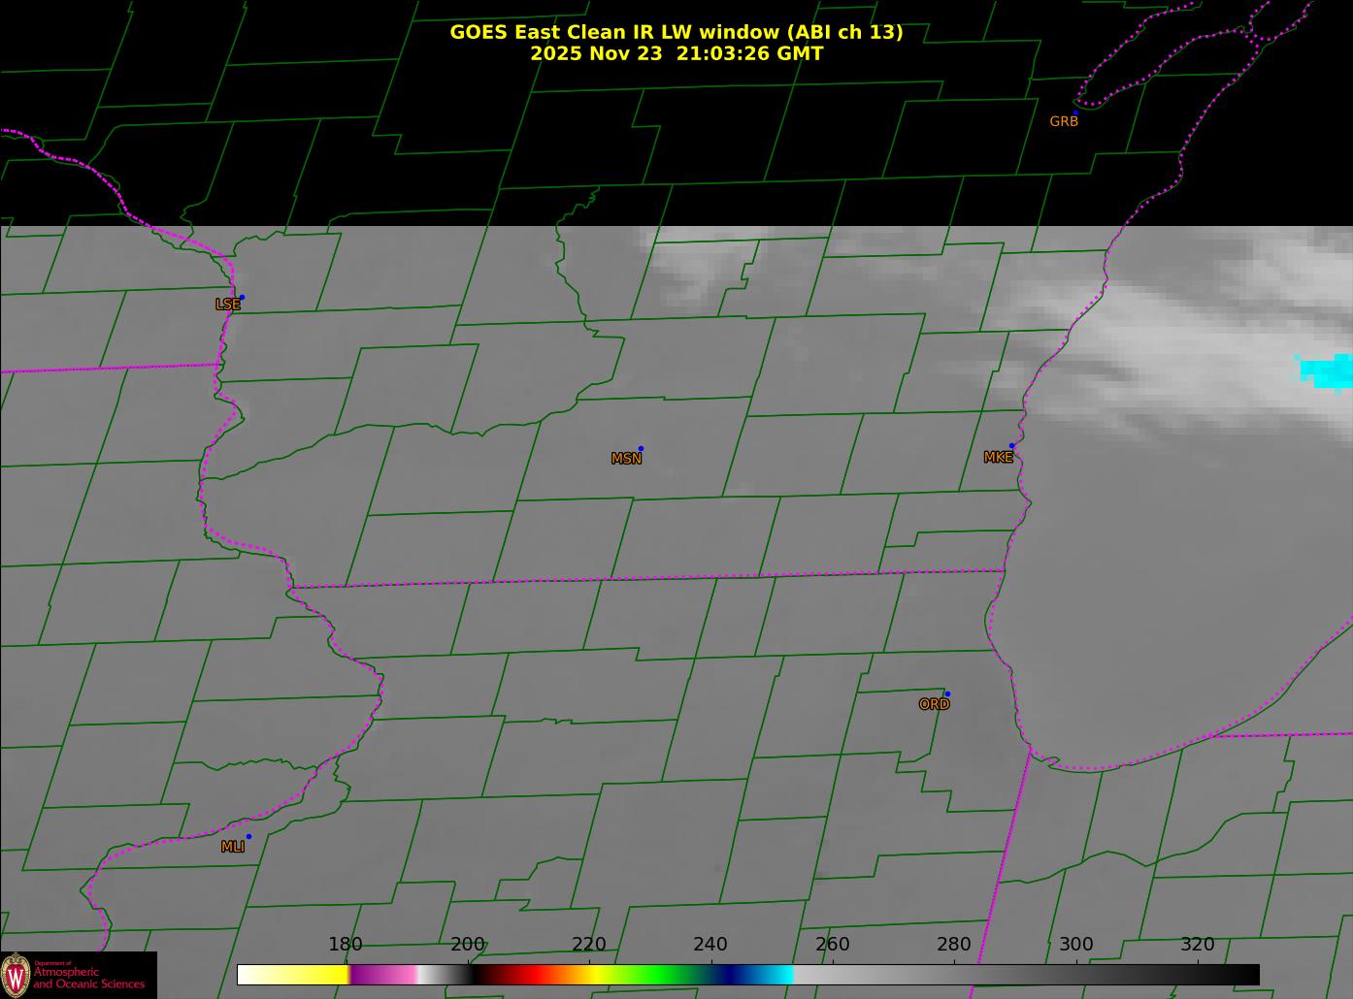Click the MKE station marker label

[x=998, y=457]
